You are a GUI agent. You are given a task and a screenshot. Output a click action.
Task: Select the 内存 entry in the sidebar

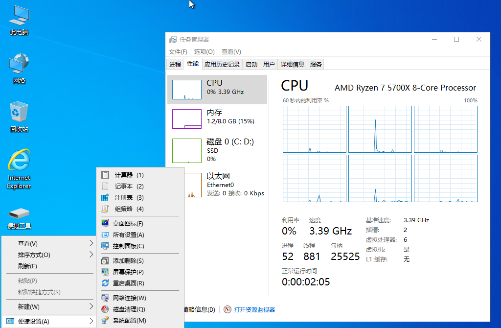(x=217, y=119)
